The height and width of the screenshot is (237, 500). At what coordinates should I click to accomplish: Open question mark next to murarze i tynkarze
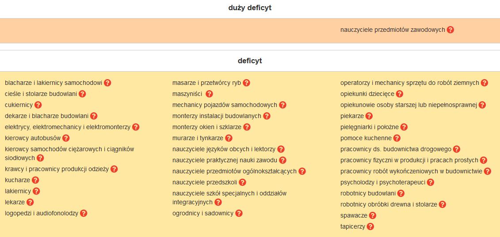(x=229, y=138)
